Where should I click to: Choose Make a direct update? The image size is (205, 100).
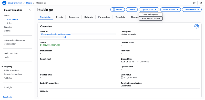pyautogui.click(x=151, y=18)
